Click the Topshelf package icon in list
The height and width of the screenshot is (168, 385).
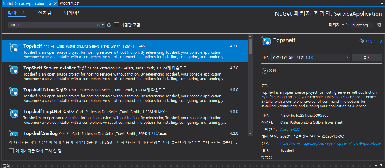click(x=14, y=48)
